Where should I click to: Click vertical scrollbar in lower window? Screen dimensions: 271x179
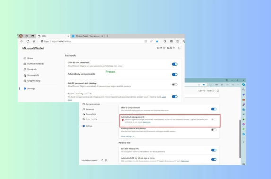pyautogui.click(x=240, y=139)
